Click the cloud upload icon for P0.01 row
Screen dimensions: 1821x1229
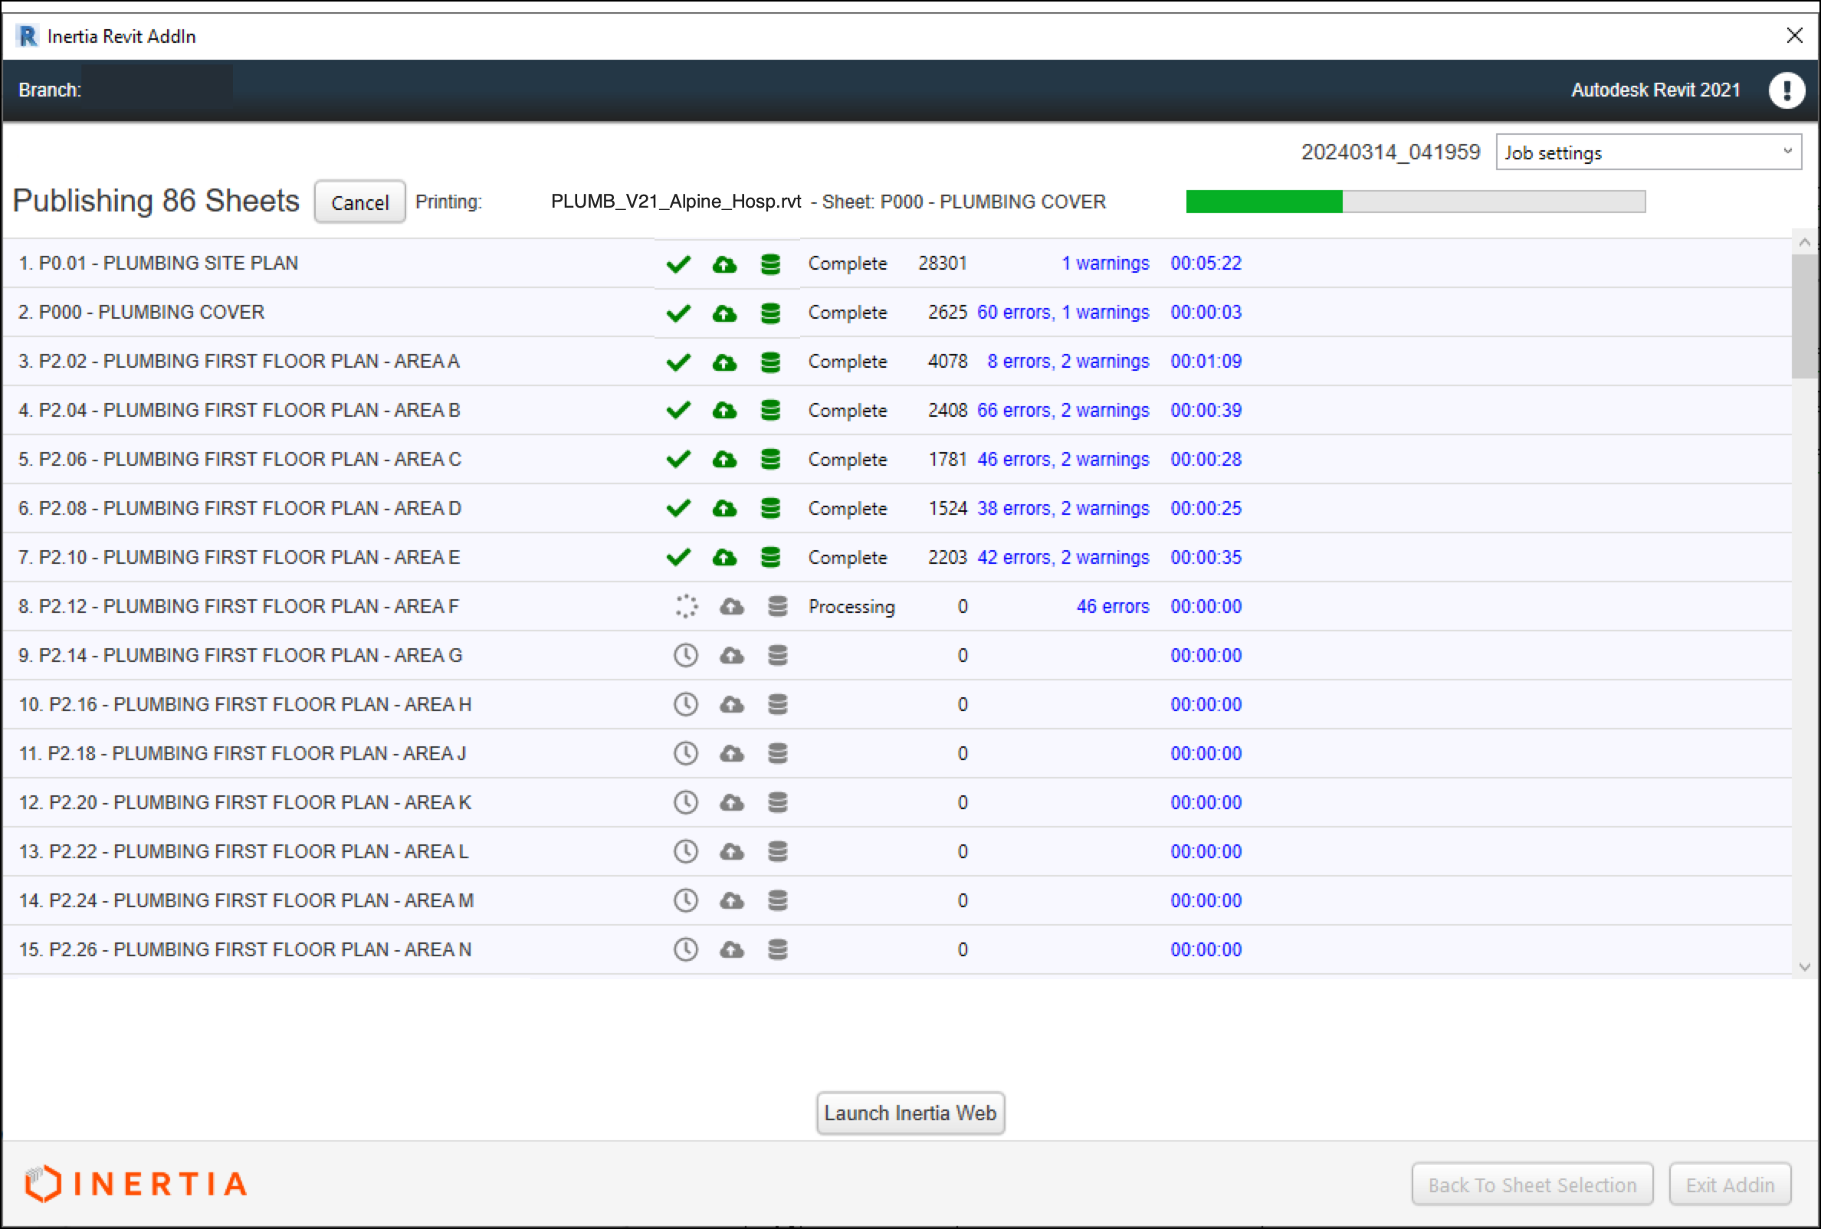(724, 264)
